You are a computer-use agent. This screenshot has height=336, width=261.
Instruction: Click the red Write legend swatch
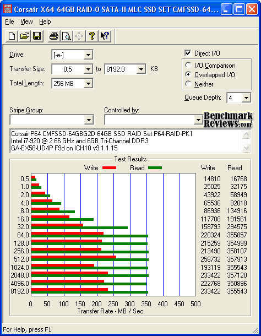click(x=109, y=168)
